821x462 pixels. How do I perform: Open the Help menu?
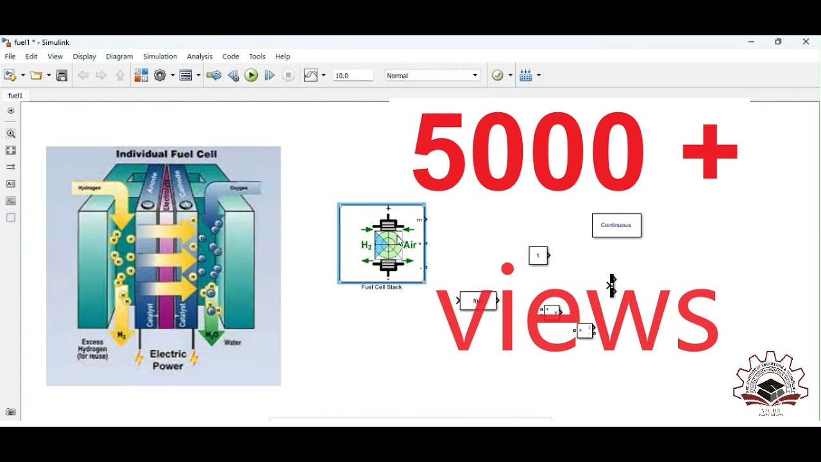tap(283, 56)
